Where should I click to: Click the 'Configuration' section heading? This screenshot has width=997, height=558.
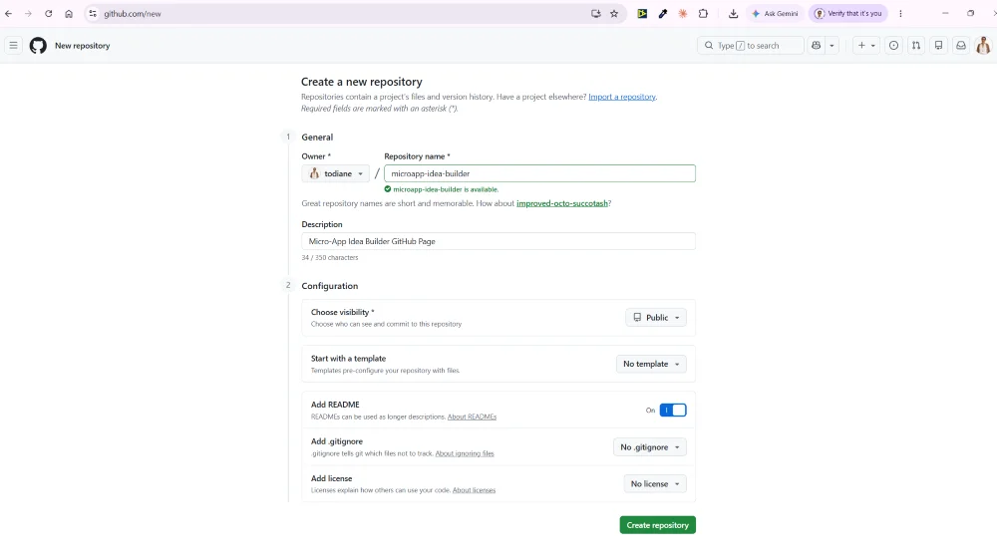pyautogui.click(x=329, y=286)
